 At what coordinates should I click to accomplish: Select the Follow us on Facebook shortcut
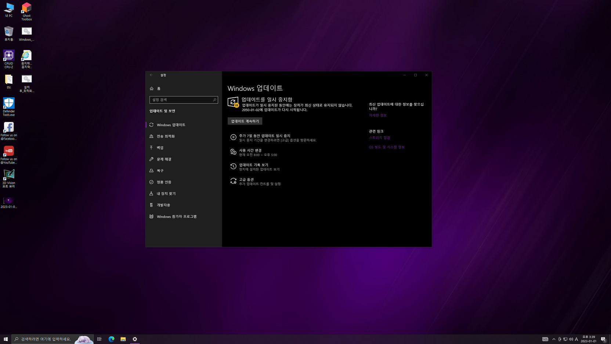(x=9, y=131)
